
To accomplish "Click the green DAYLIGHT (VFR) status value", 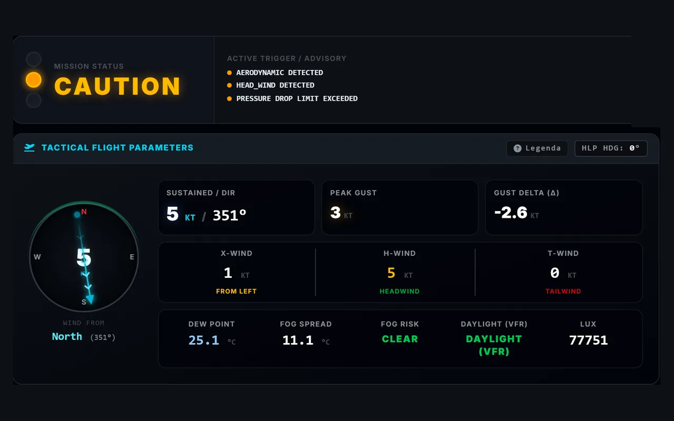I will coord(494,345).
